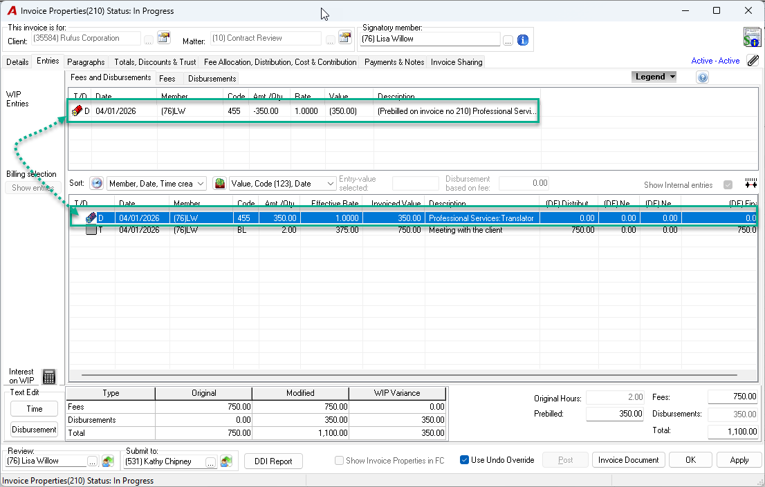
Task: Open the matter record icon beside Contract Review
Action: click(x=345, y=38)
